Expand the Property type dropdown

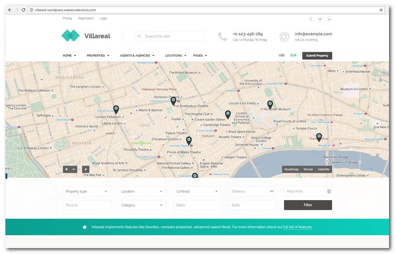click(87, 191)
